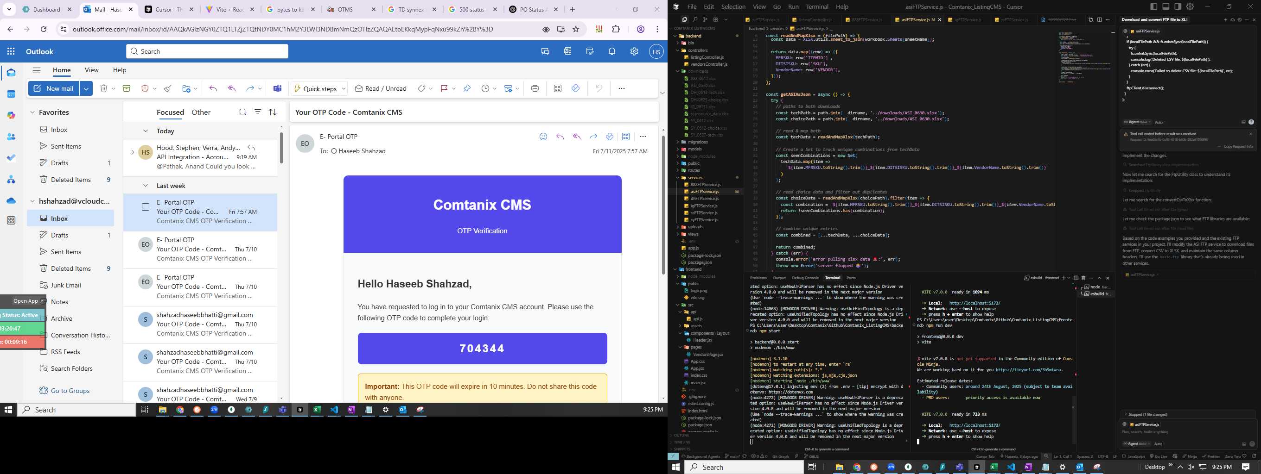Open the Outlook app launcher grid
The width and height of the screenshot is (1261, 474).
pyautogui.click(x=11, y=51)
